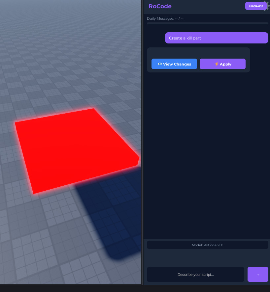Apply the generated script changes
The width and height of the screenshot is (270, 292).
[222, 64]
